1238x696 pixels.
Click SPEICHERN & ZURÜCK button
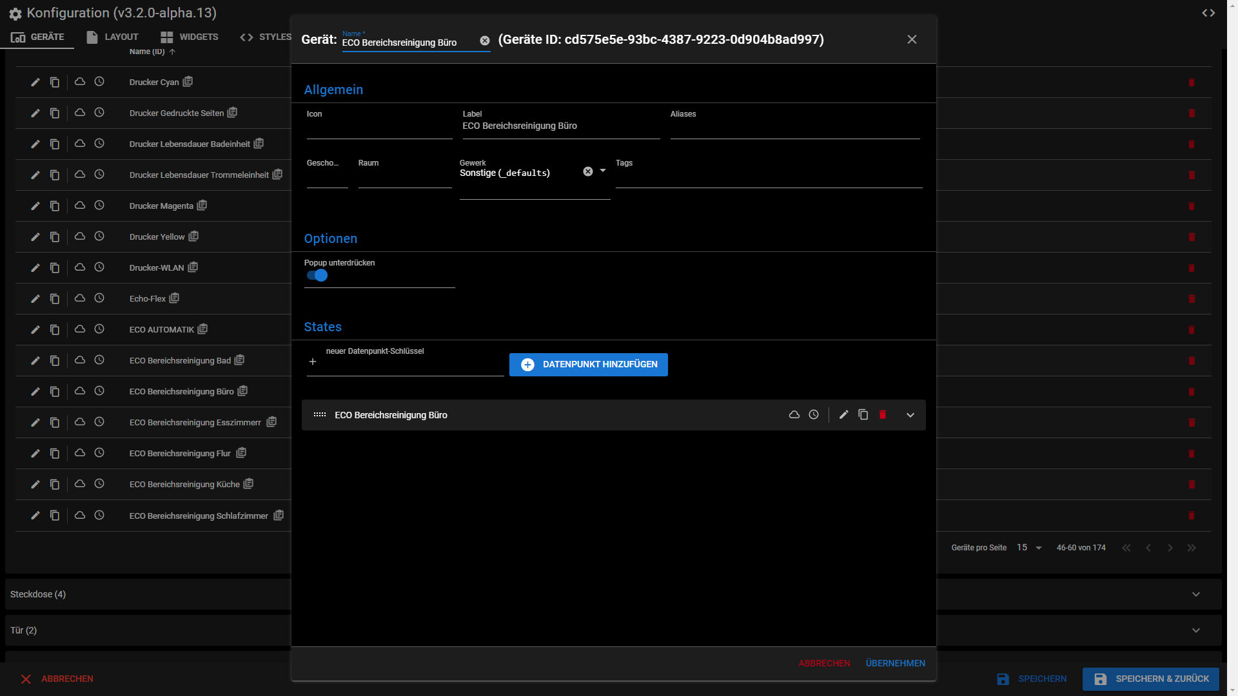(x=1151, y=679)
